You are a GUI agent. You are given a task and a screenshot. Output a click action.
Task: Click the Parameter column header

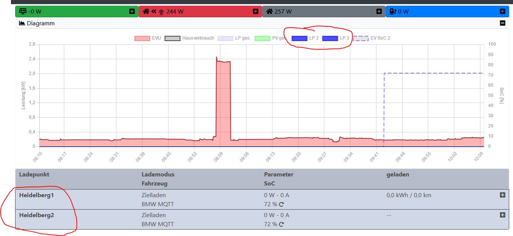(x=279, y=174)
